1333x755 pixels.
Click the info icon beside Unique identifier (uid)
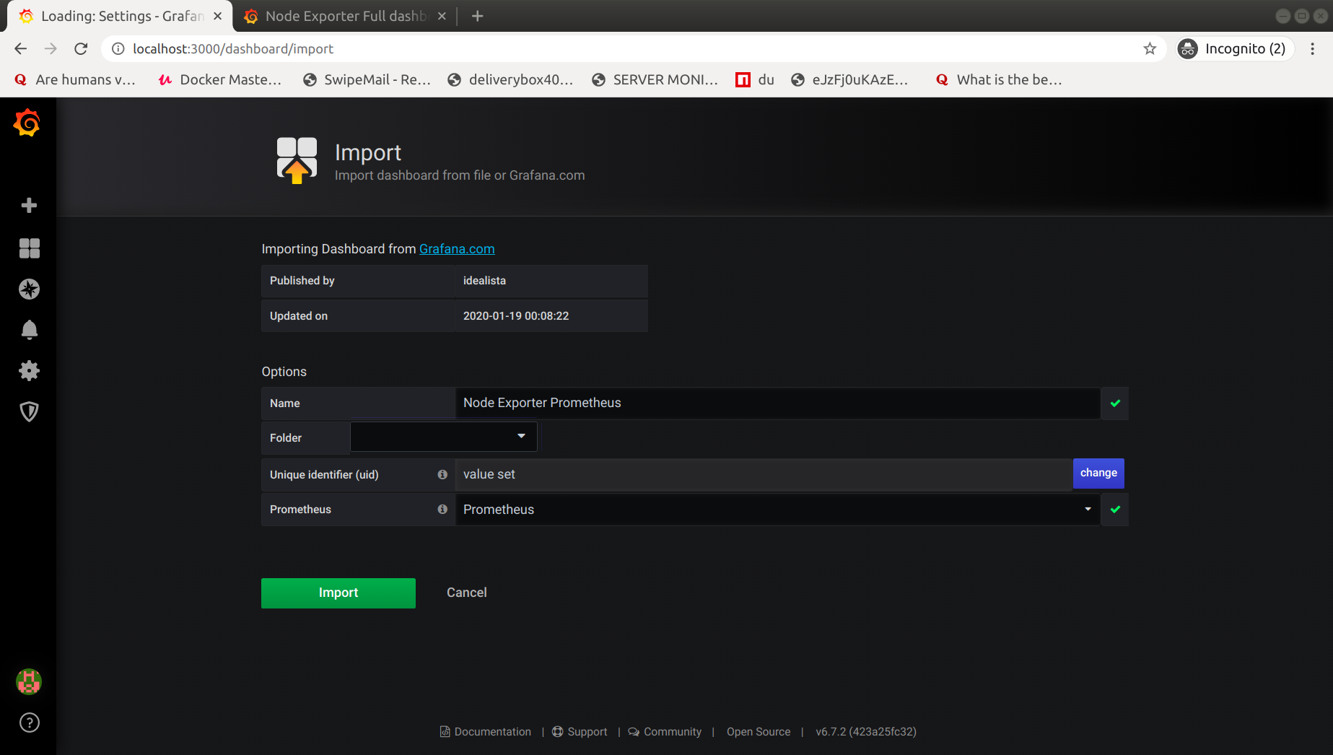point(442,474)
